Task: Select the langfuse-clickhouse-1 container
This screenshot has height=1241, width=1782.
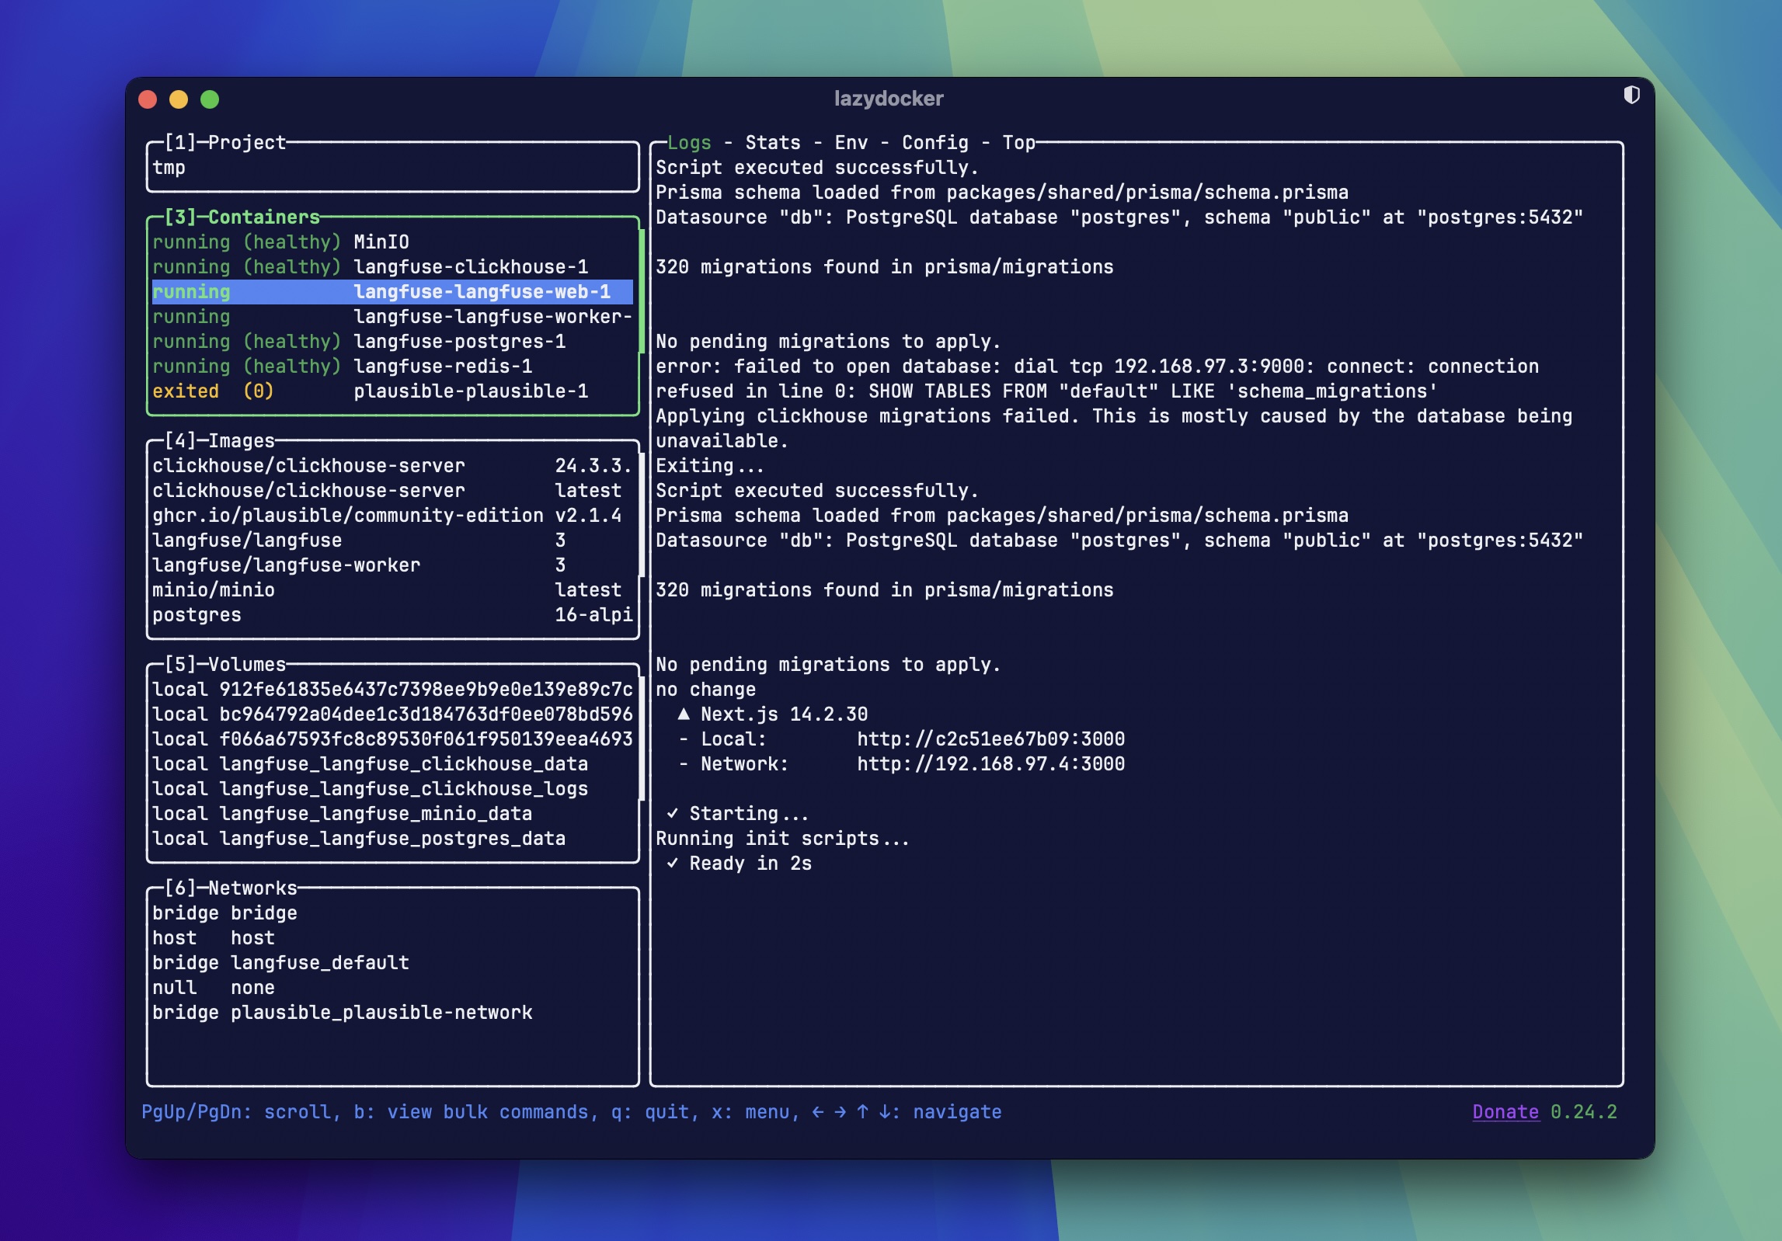Action: pyautogui.click(x=472, y=266)
